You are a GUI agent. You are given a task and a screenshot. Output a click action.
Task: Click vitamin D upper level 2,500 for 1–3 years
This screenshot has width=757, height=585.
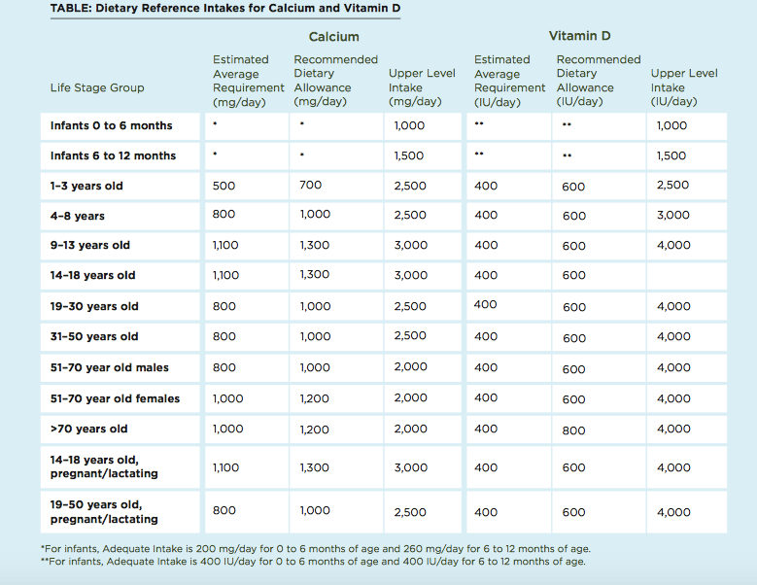[x=672, y=185]
